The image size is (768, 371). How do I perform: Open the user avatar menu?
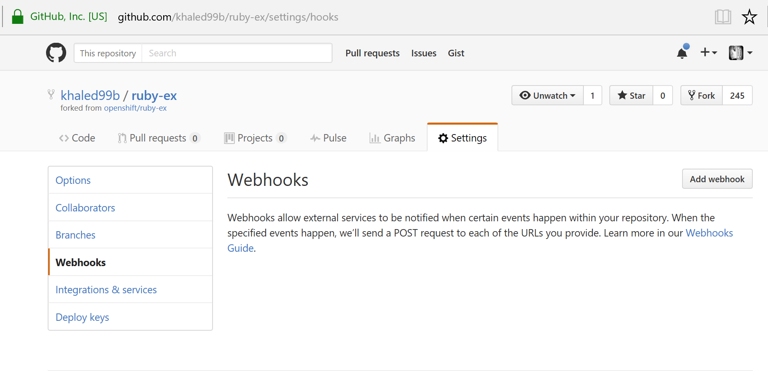click(x=740, y=53)
